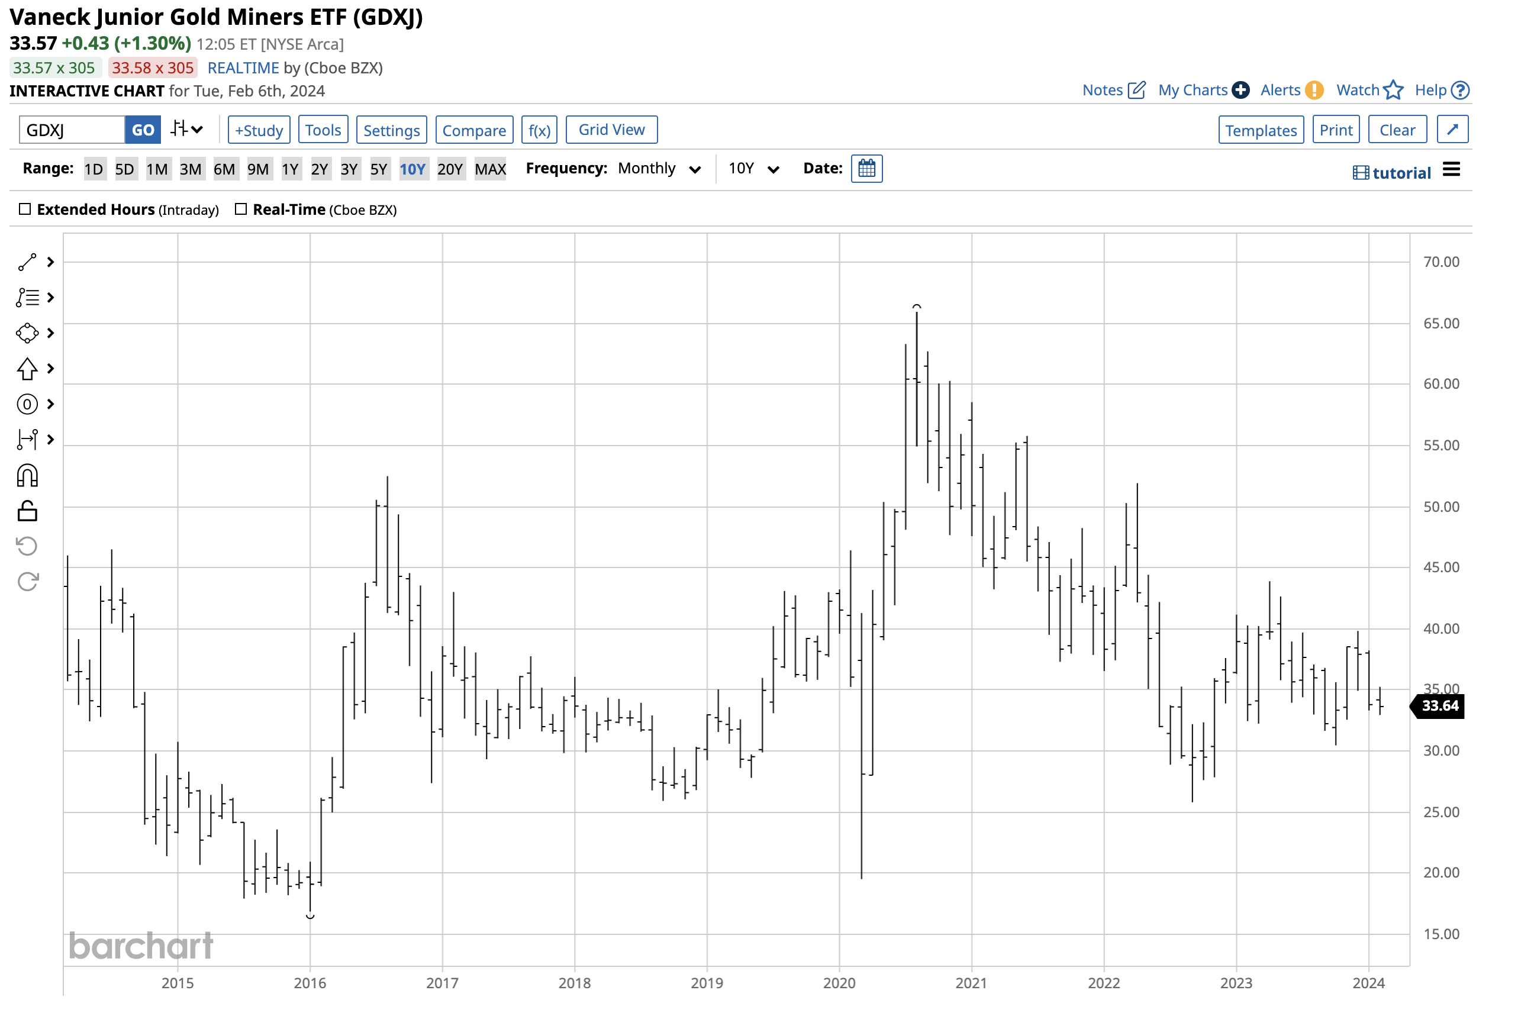
Task: Select the 3M range
Action: click(191, 169)
